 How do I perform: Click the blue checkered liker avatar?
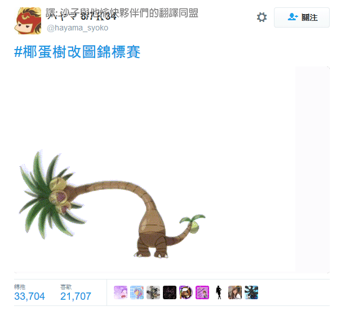coord(137,292)
